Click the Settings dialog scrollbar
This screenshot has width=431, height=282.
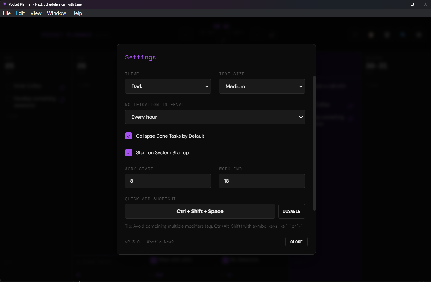314,143
